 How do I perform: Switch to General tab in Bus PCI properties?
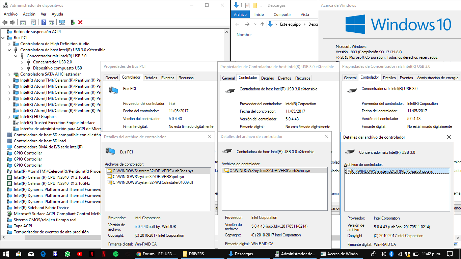coord(112,78)
